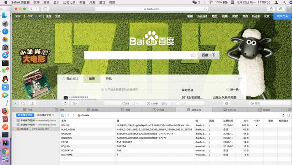The image size is (292, 165).
Task: Open the 时间线 (Timelines) tab
Action: pyautogui.click(x=158, y=110)
